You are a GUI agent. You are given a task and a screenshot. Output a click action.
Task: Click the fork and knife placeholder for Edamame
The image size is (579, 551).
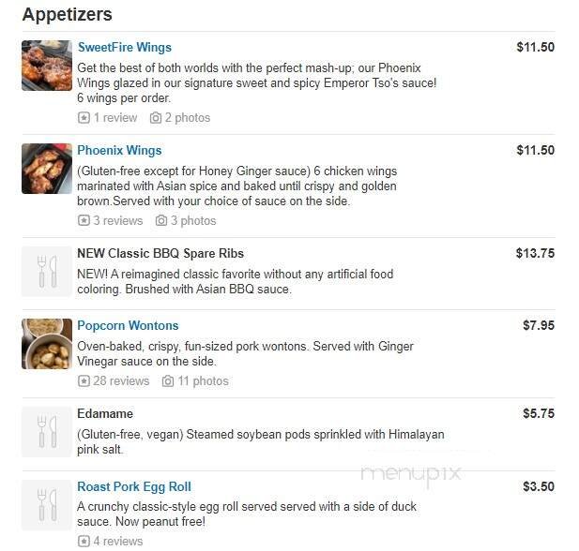coord(47,432)
